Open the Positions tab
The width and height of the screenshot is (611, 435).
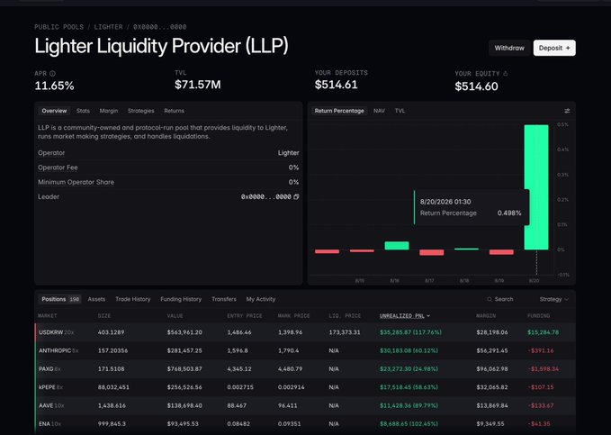click(59, 299)
